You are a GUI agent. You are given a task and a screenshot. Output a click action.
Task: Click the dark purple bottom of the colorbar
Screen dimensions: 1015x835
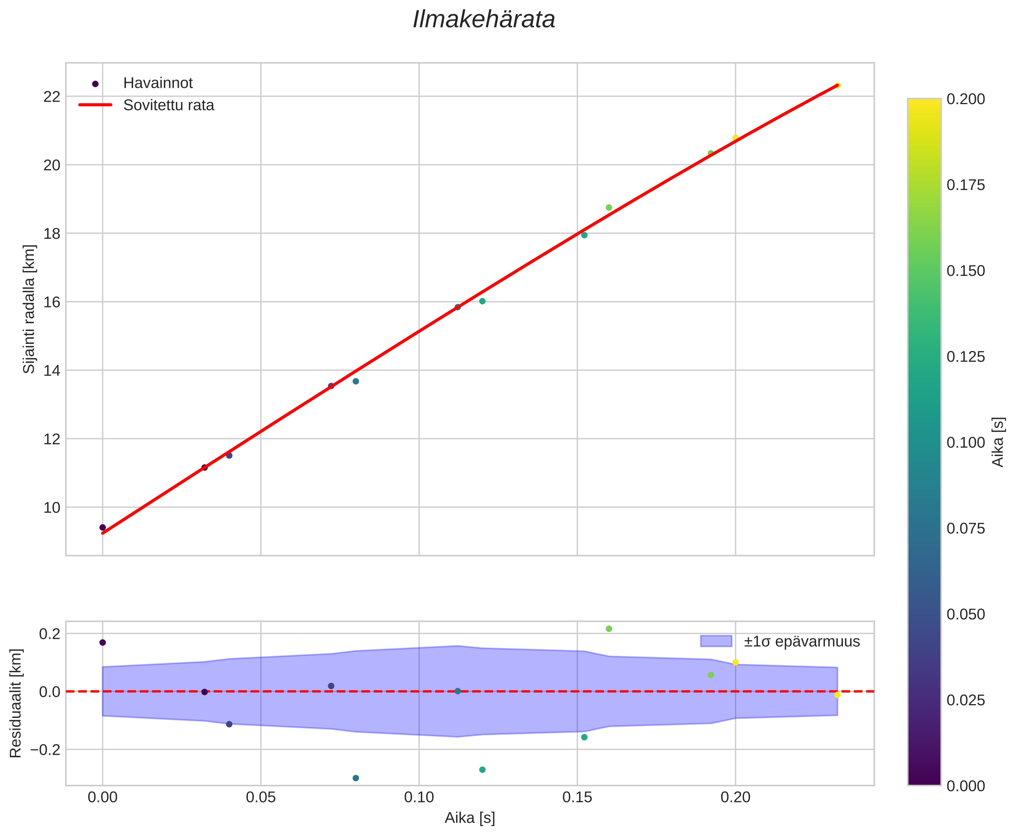click(924, 780)
